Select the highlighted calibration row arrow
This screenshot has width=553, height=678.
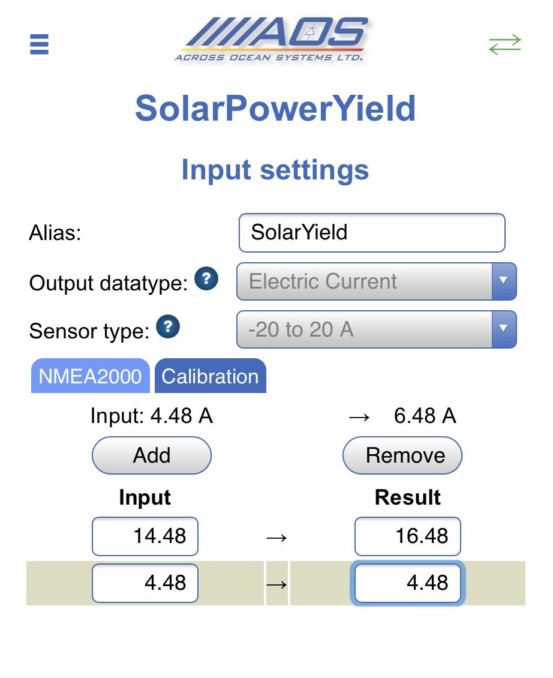point(276,584)
